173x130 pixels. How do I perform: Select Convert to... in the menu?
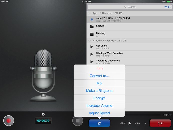click(99, 76)
